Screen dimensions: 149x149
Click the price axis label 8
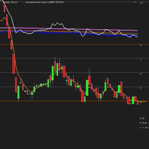(141, 46)
